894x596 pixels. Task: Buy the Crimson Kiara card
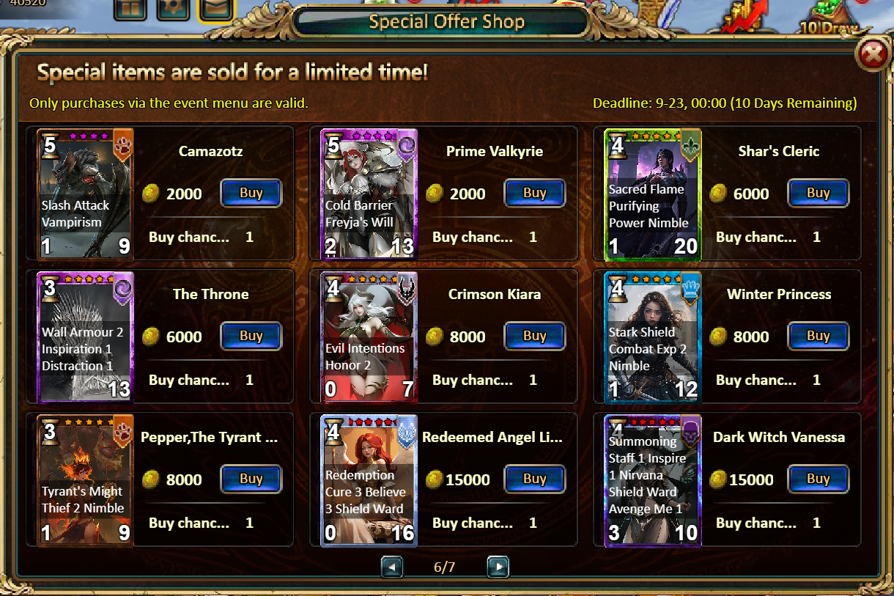pyautogui.click(x=534, y=336)
